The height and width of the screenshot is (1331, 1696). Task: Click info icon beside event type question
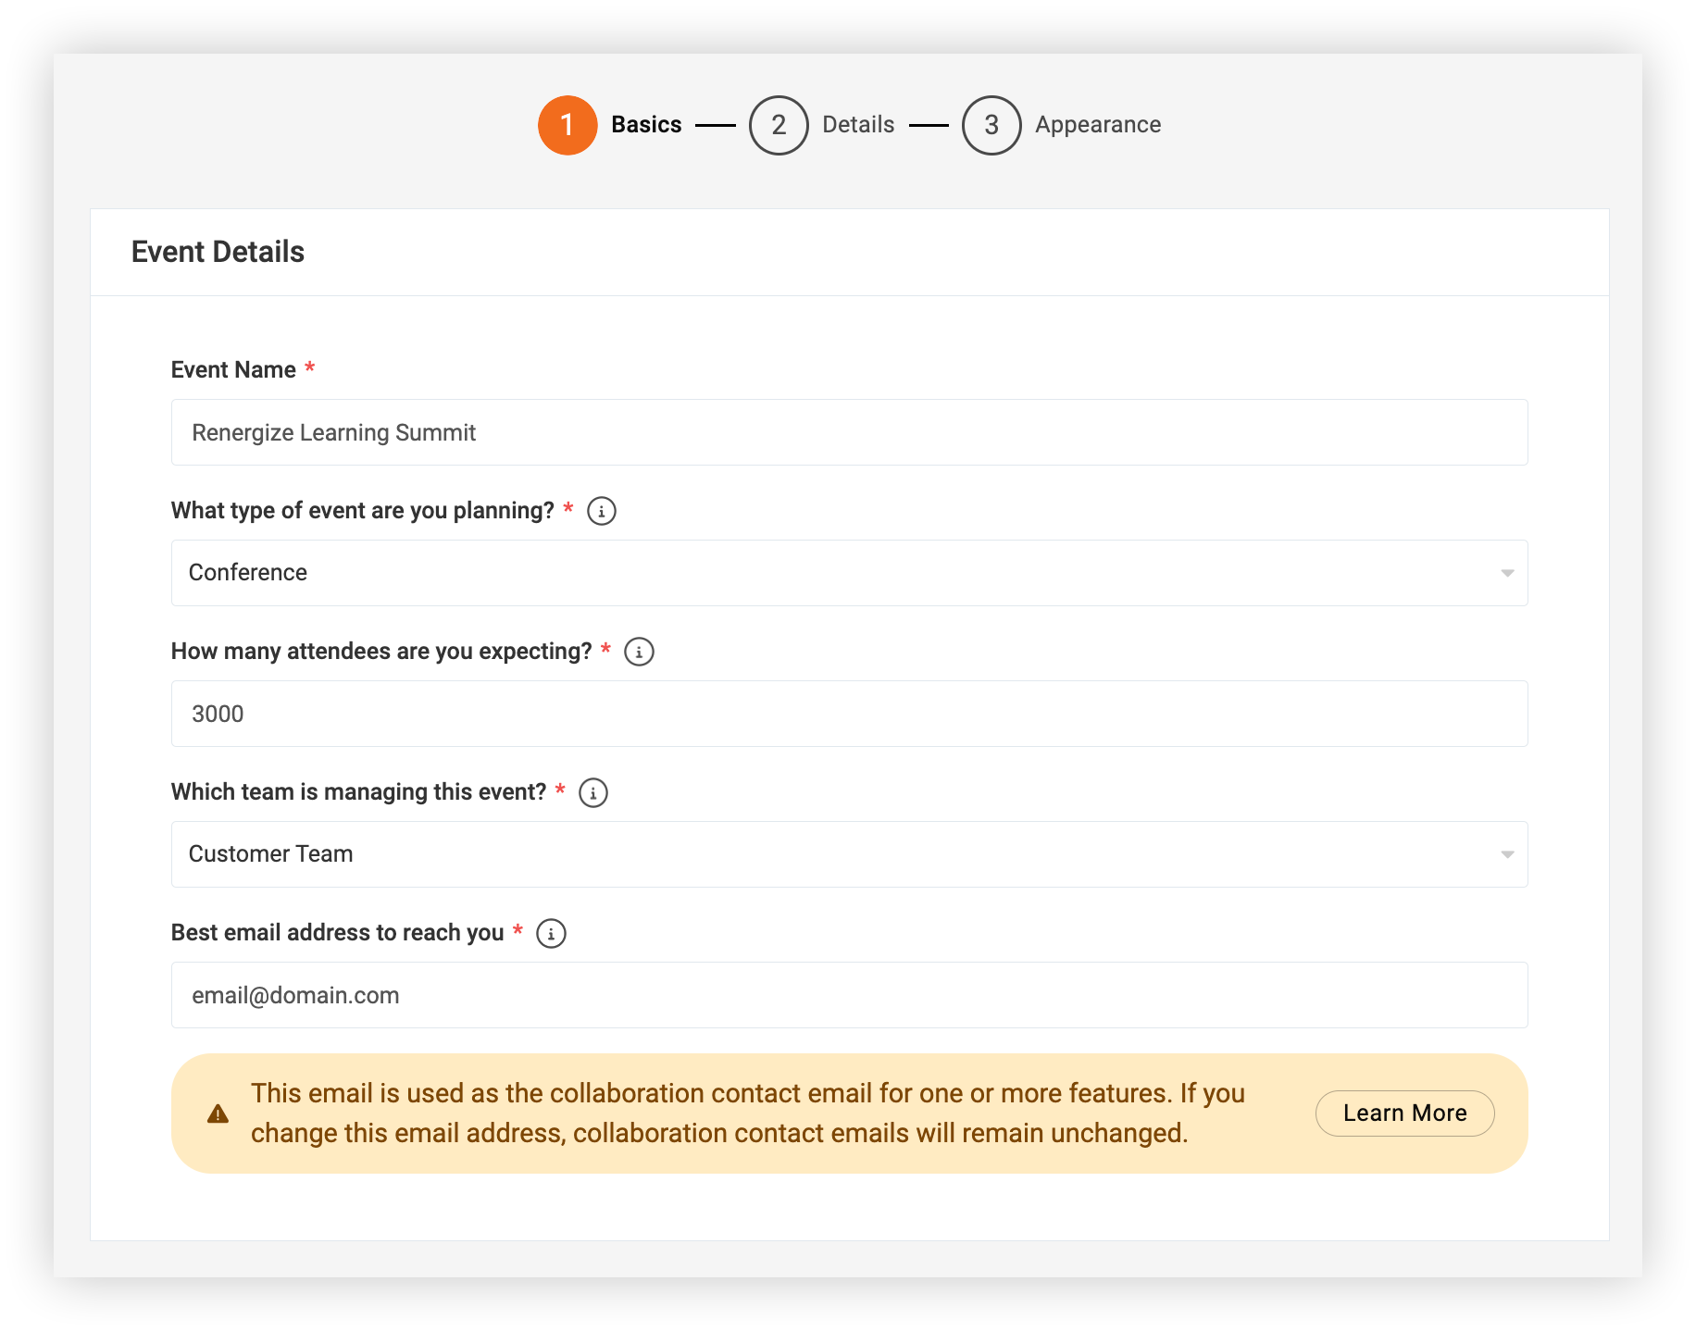click(602, 511)
